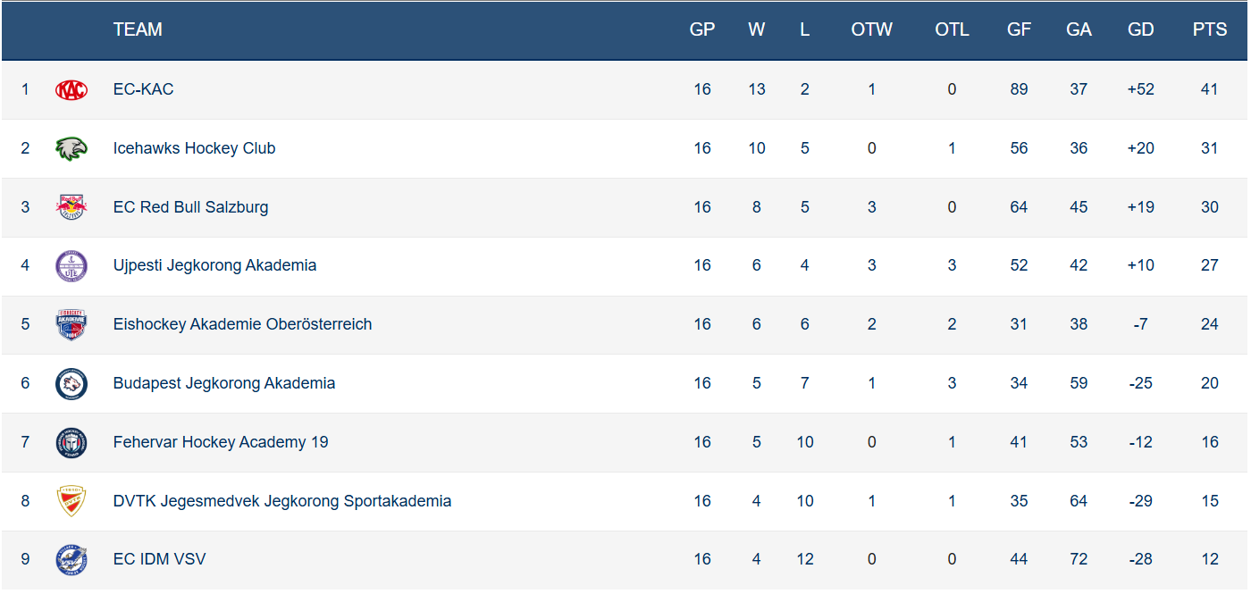Viewport: 1251px width, 594px height.
Task: Click the EC Red Bull Salzburg logo
Action: (x=71, y=207)
